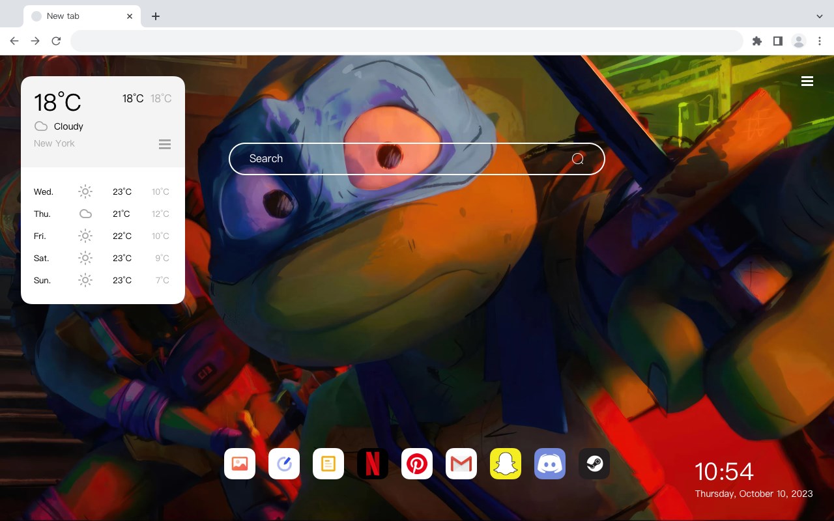
Task: Select the Wed. forecast row
Action: 102,191
